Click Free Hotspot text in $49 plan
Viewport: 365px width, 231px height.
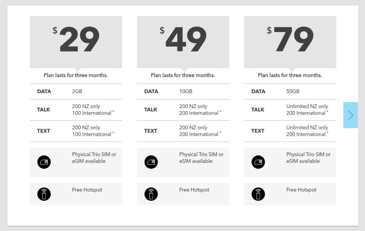(194, 190)
